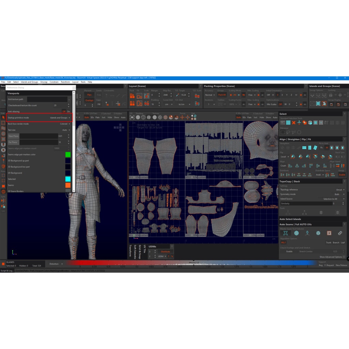Click the chain link seam selector icon
This screenshot has width=349, height=349.
(x=340, y=233)
